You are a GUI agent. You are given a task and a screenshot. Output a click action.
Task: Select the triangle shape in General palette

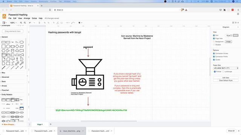[8, 51]
